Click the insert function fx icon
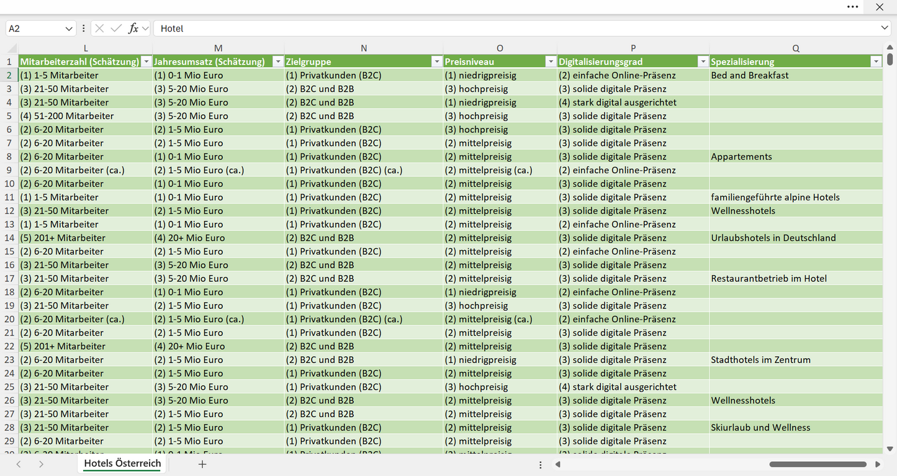The width and height of the screenshot is (897, 476). click(x=133, y=29)
